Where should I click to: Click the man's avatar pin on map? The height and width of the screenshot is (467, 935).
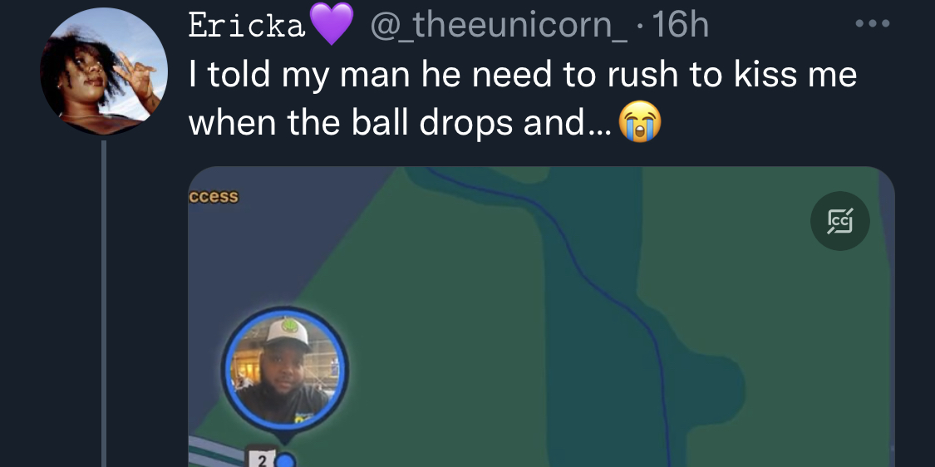click(x=285, y=369)
